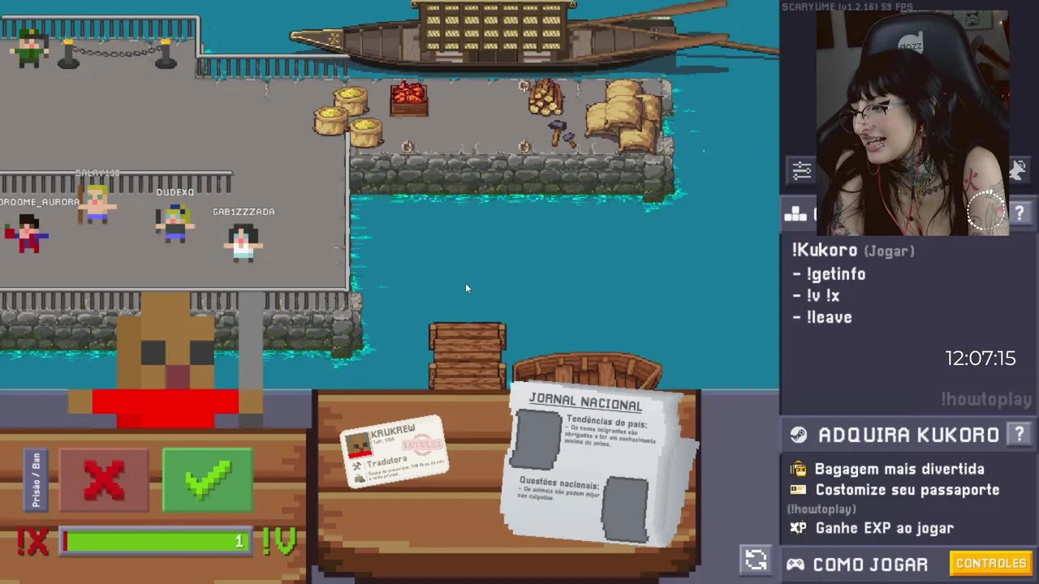Click the stacked firewood logs
Viewport: 1039px width, 584px height.
coord(545,98)
